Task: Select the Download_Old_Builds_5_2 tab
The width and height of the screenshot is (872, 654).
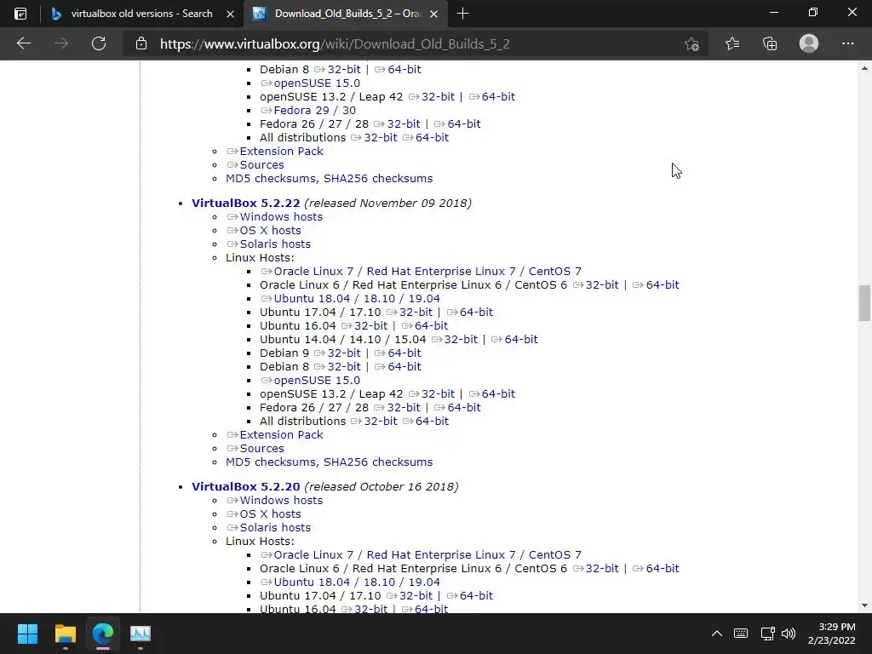Action: point(345,14)
